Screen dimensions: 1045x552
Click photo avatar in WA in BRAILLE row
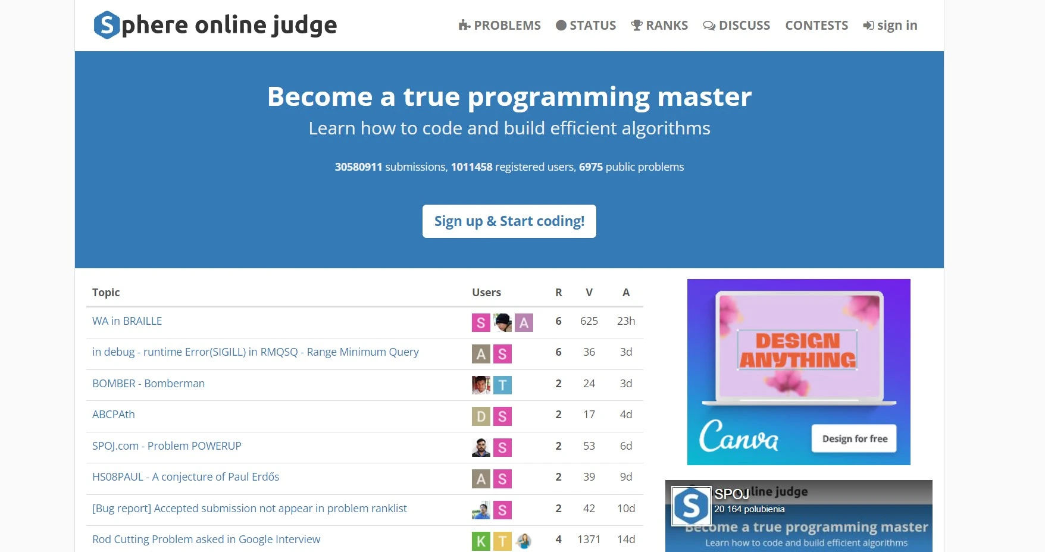503,322
